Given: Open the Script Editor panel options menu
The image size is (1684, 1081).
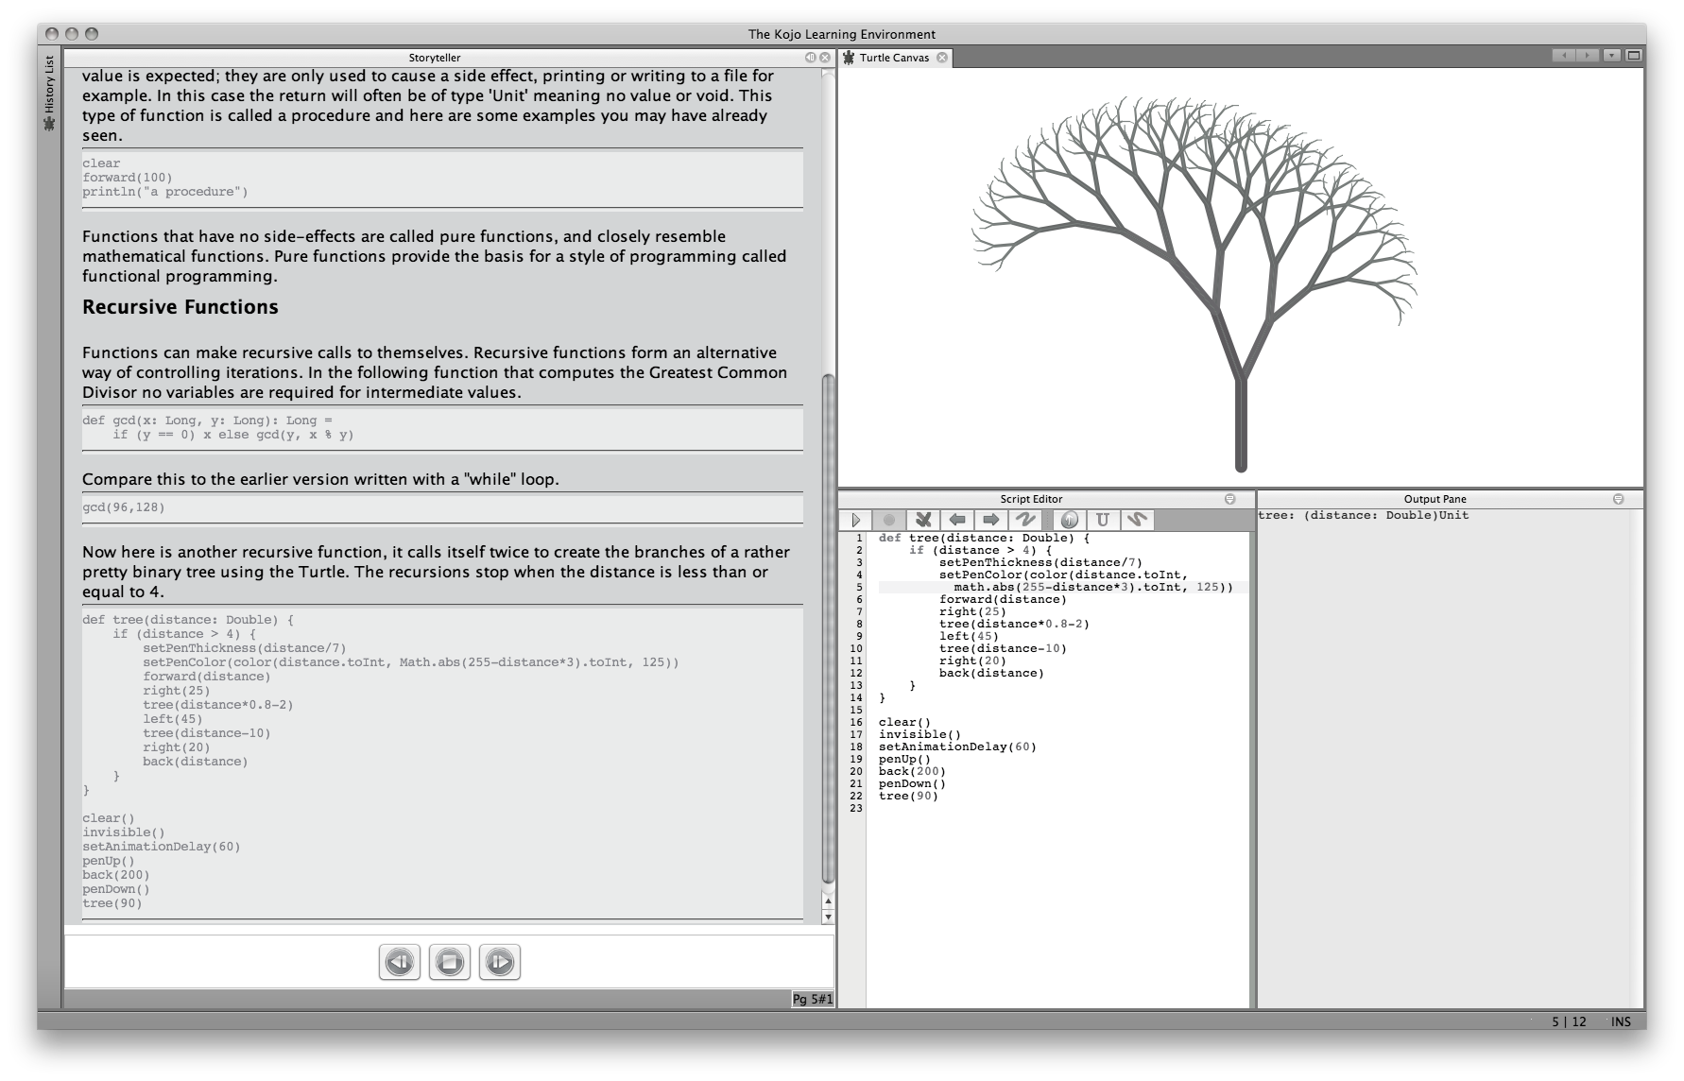Looking at the screenshot, I should (1229, 499).
